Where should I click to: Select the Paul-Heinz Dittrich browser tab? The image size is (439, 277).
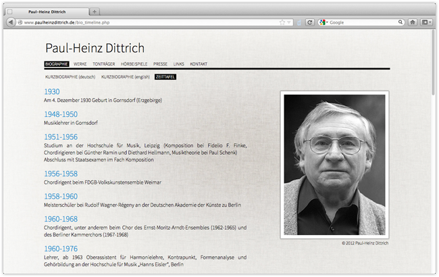coord(47,11)
